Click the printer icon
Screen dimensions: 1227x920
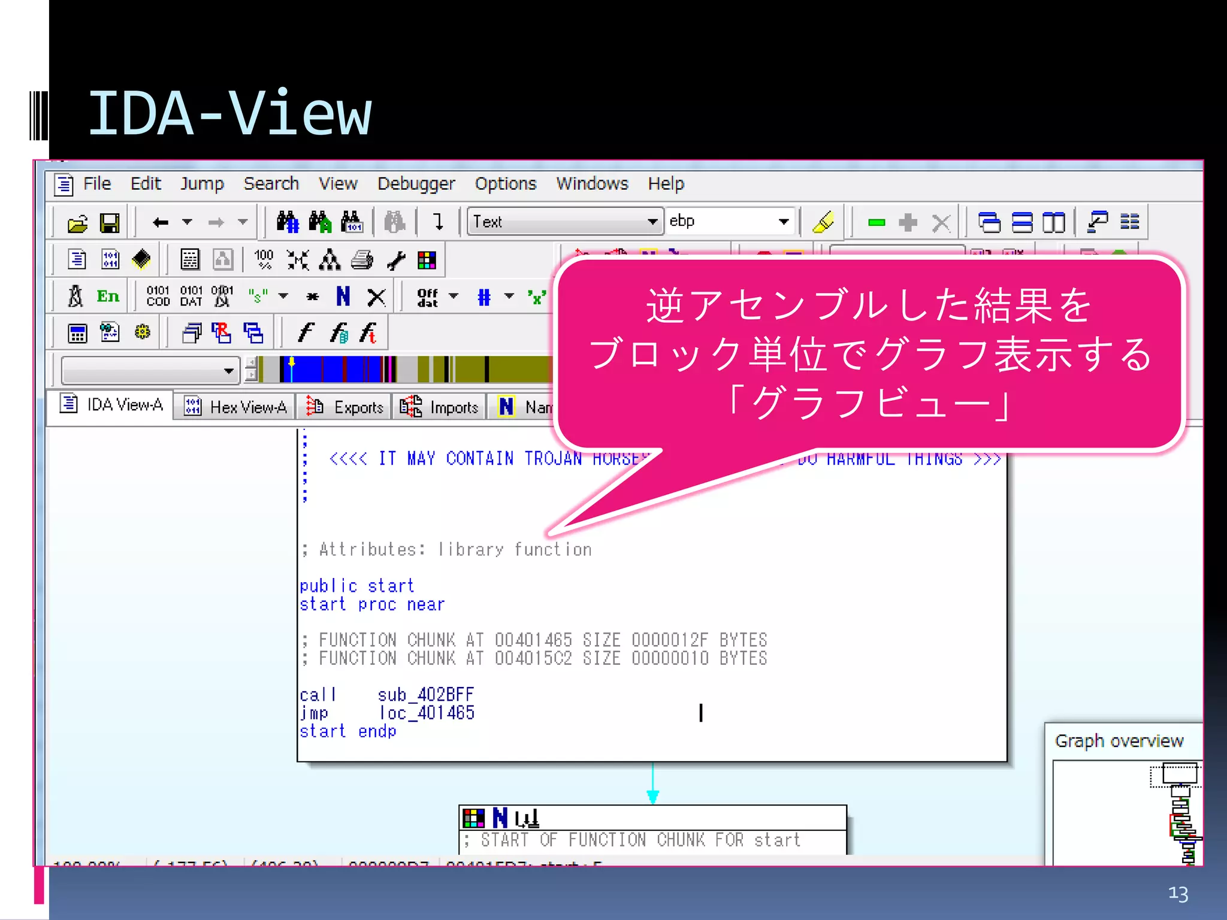(362, 260)
